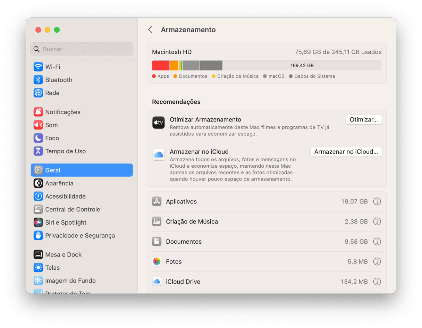Go back using the chevron arrow

point(150,30)
